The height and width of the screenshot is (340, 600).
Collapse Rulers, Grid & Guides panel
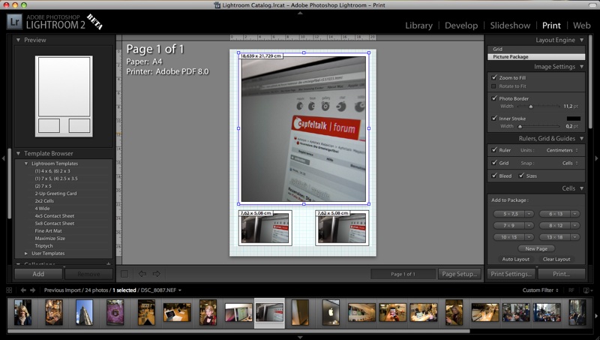coord(582,139)
